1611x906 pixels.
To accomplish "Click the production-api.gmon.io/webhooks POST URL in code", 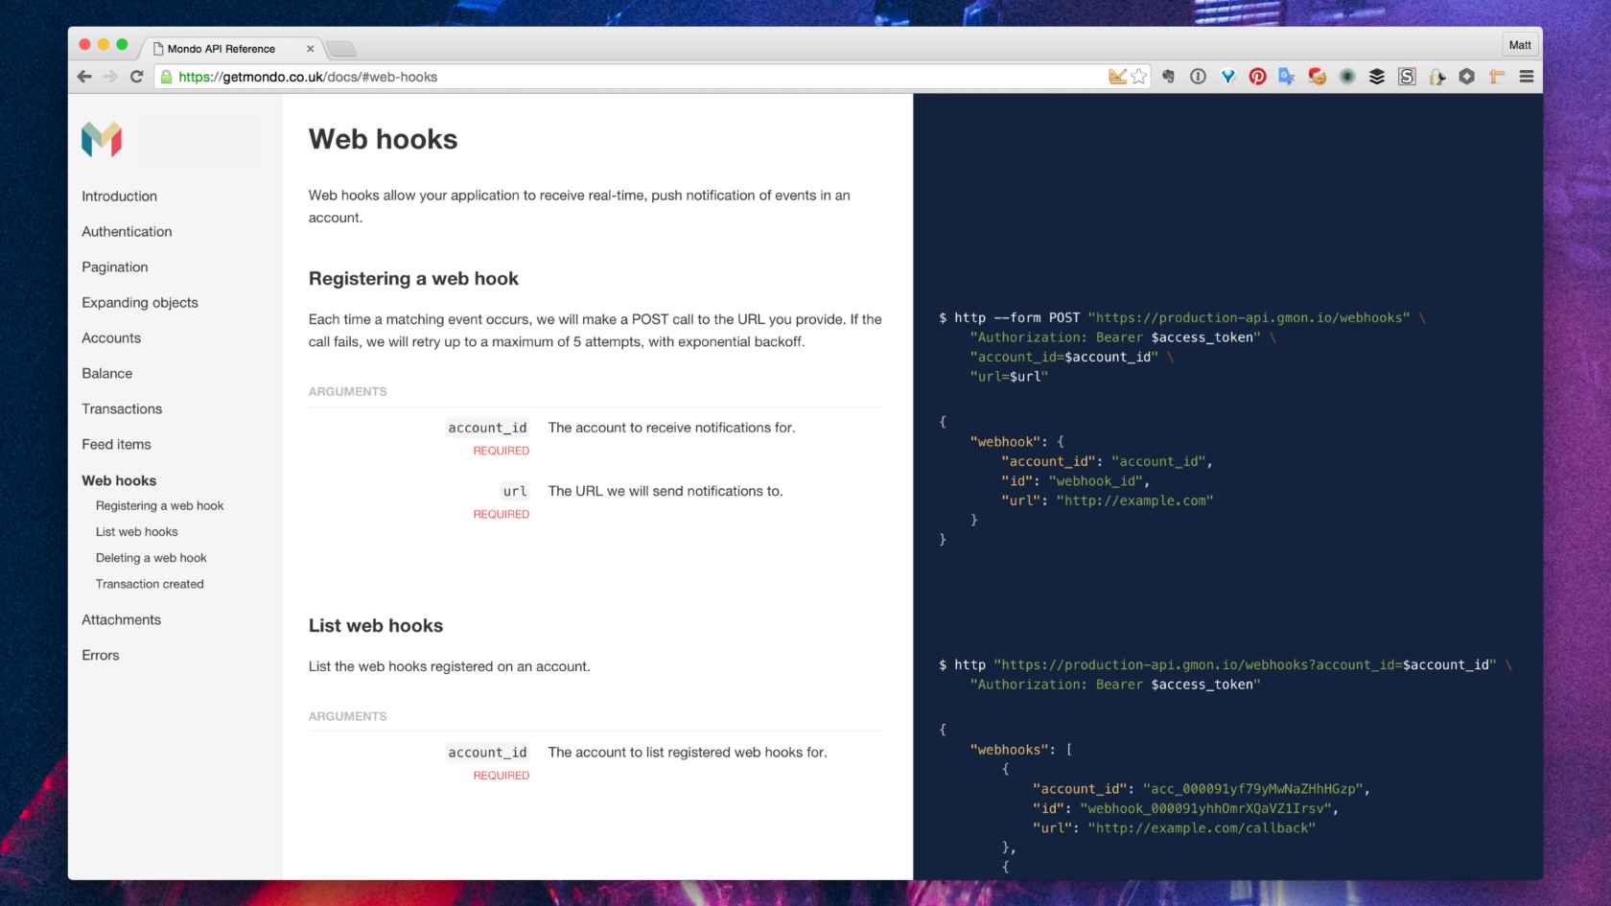I will (x=1249, y=318).
